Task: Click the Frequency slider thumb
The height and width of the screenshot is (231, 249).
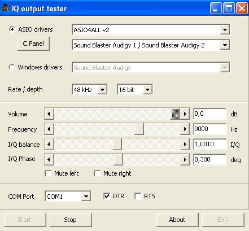Action: point(139,129)
